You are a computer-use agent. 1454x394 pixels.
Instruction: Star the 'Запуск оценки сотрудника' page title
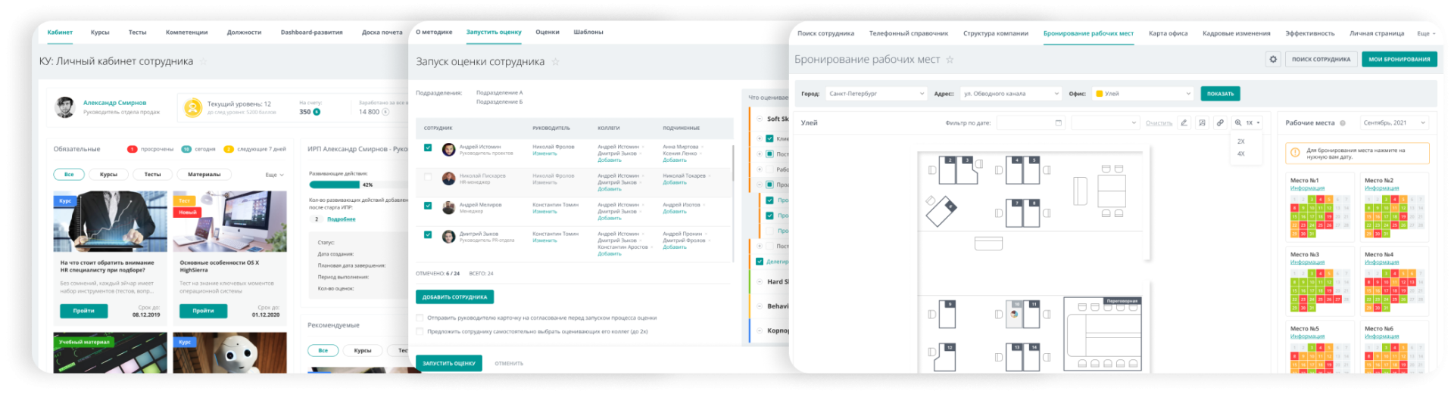555,62
